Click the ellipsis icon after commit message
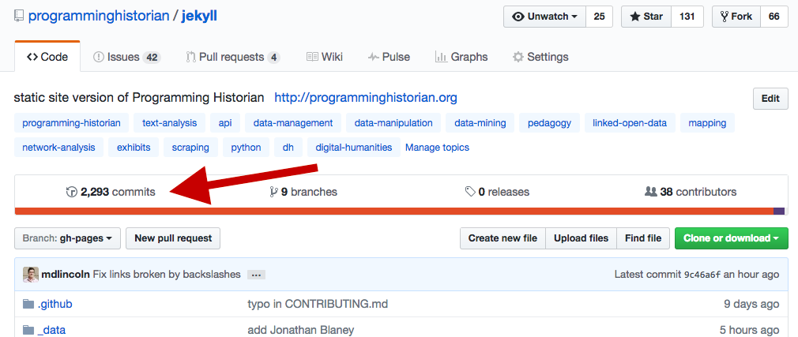The image size is (798, 337). coord(255,275)
